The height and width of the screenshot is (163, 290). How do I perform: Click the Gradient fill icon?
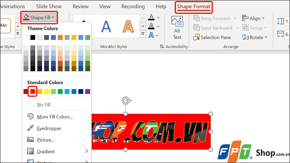(30, 151)
